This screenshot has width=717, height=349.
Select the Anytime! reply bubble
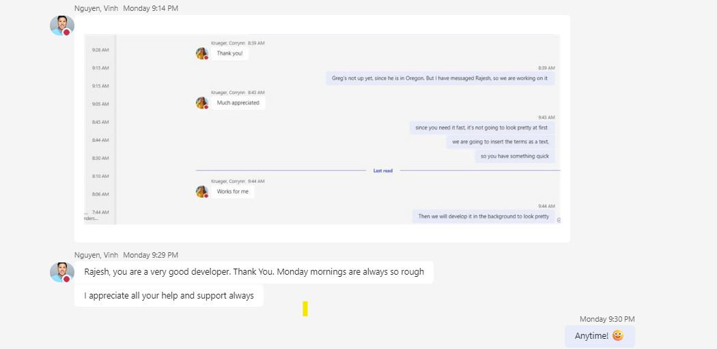600,336
